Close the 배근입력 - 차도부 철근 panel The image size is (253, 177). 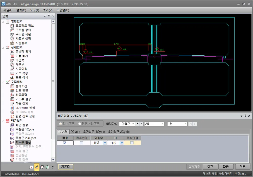(x=249, y=116)
